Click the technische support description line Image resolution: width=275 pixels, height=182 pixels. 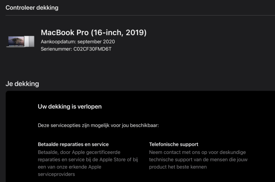tap(198, 160)
